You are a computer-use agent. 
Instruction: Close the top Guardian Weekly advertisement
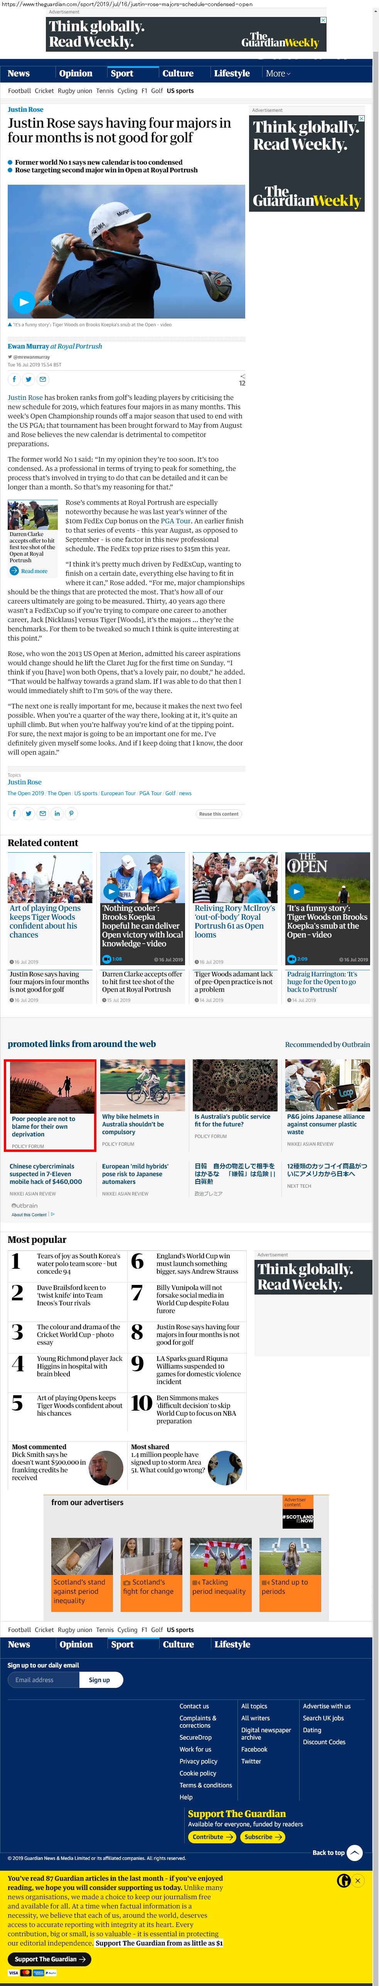(323, 20)
